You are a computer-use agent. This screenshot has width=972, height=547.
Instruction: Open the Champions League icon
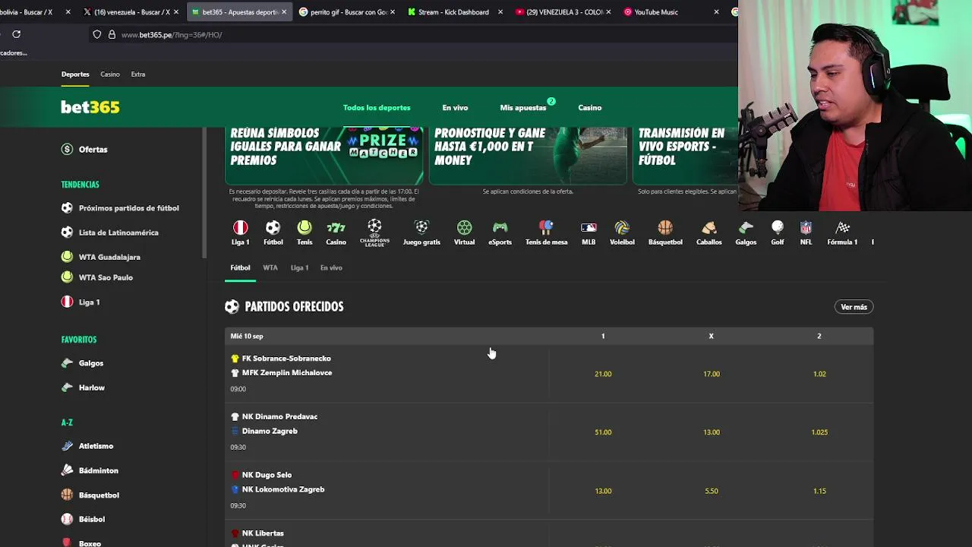[x=374, y=232]
